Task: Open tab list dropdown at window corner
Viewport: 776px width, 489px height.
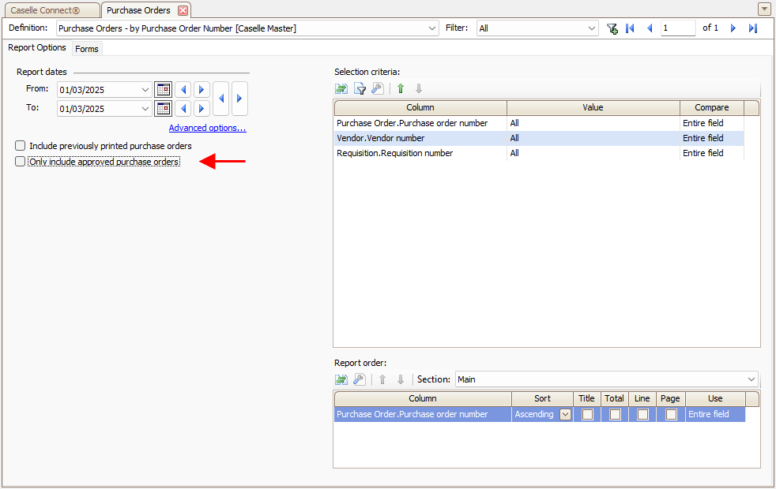Action: pos(764,9)
